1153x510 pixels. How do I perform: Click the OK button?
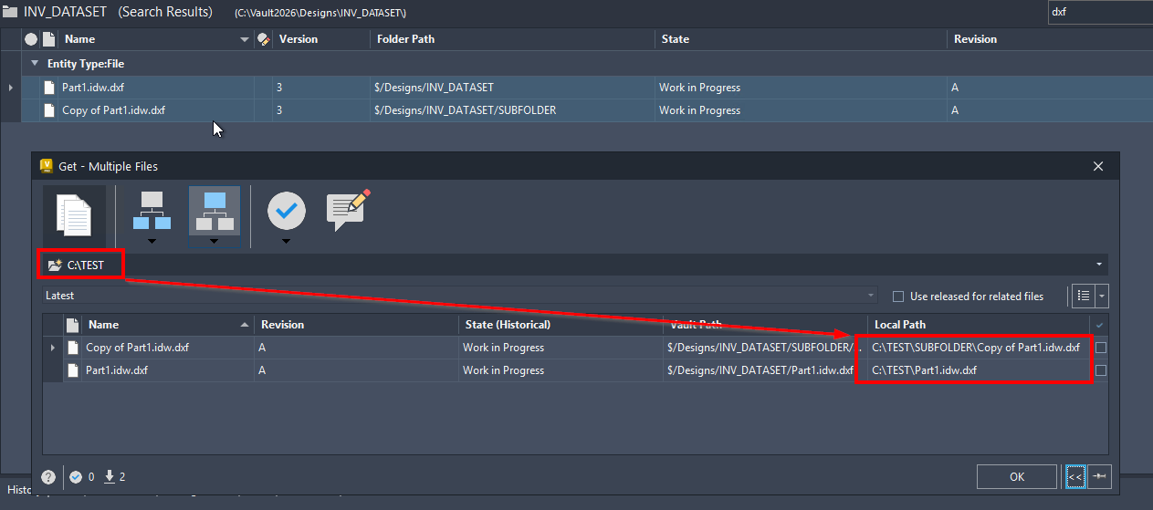pyautogui.click(x=1017, y=476)
